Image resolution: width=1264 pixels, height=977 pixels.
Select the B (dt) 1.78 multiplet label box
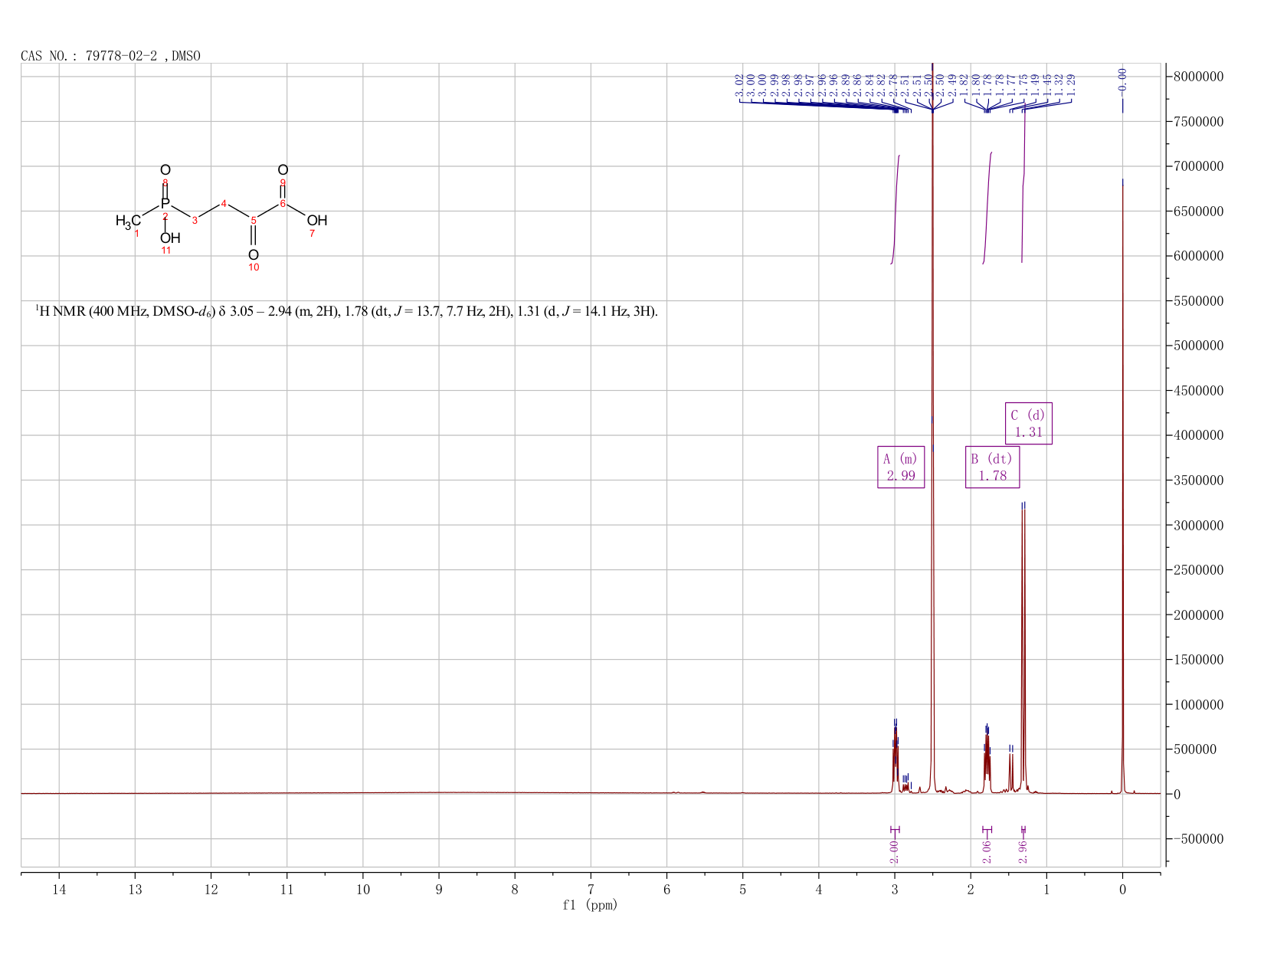[x=992, y=467]
